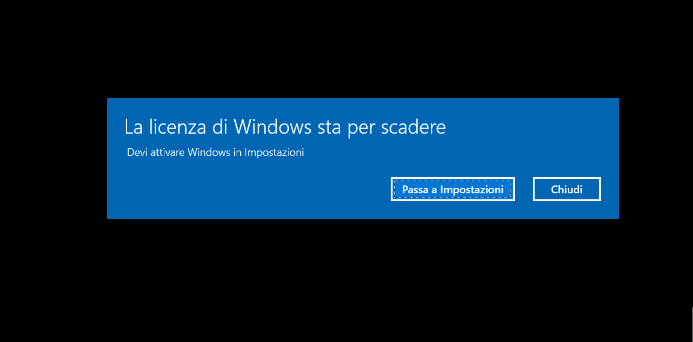The height and width of the screenshot is (342, 693).
Task: Click the Chiudi button label text
Action: [x=567, y=190]
